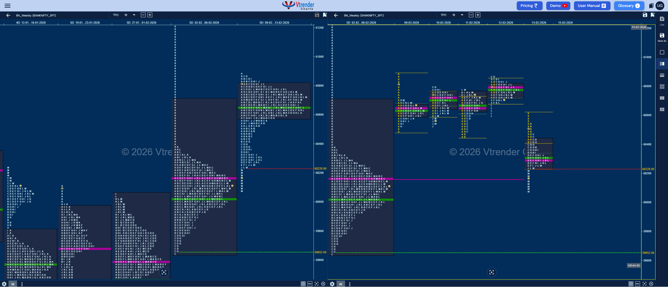This screenshot has width=668, height=287.
Task: Open the User Manual
Action: click(x=592, y=6)
